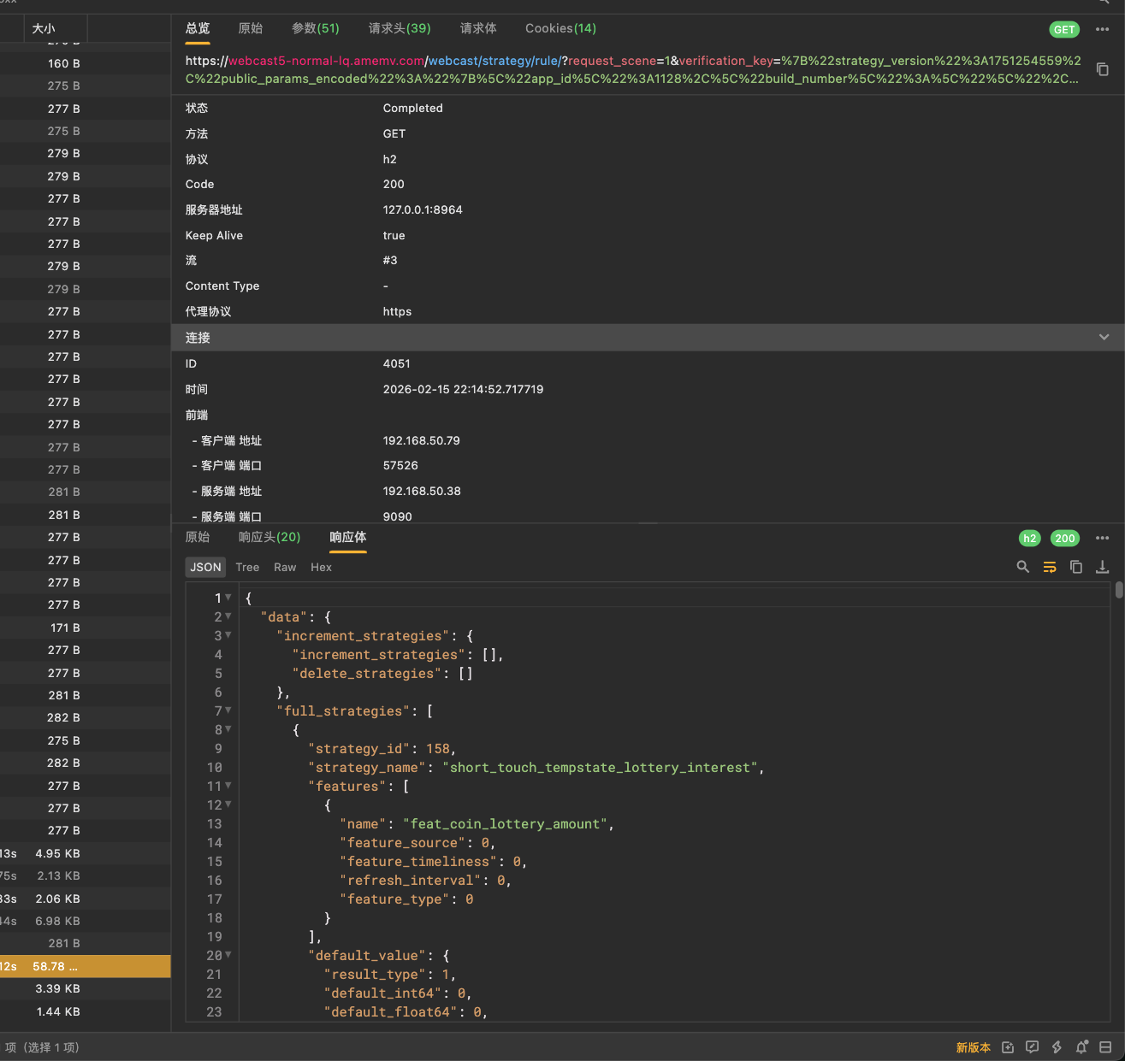The height and width of the screenshot is (1061, 1125).
Task: Toggle the split layout icon in status bar
Action: tap(1105, 1047)
